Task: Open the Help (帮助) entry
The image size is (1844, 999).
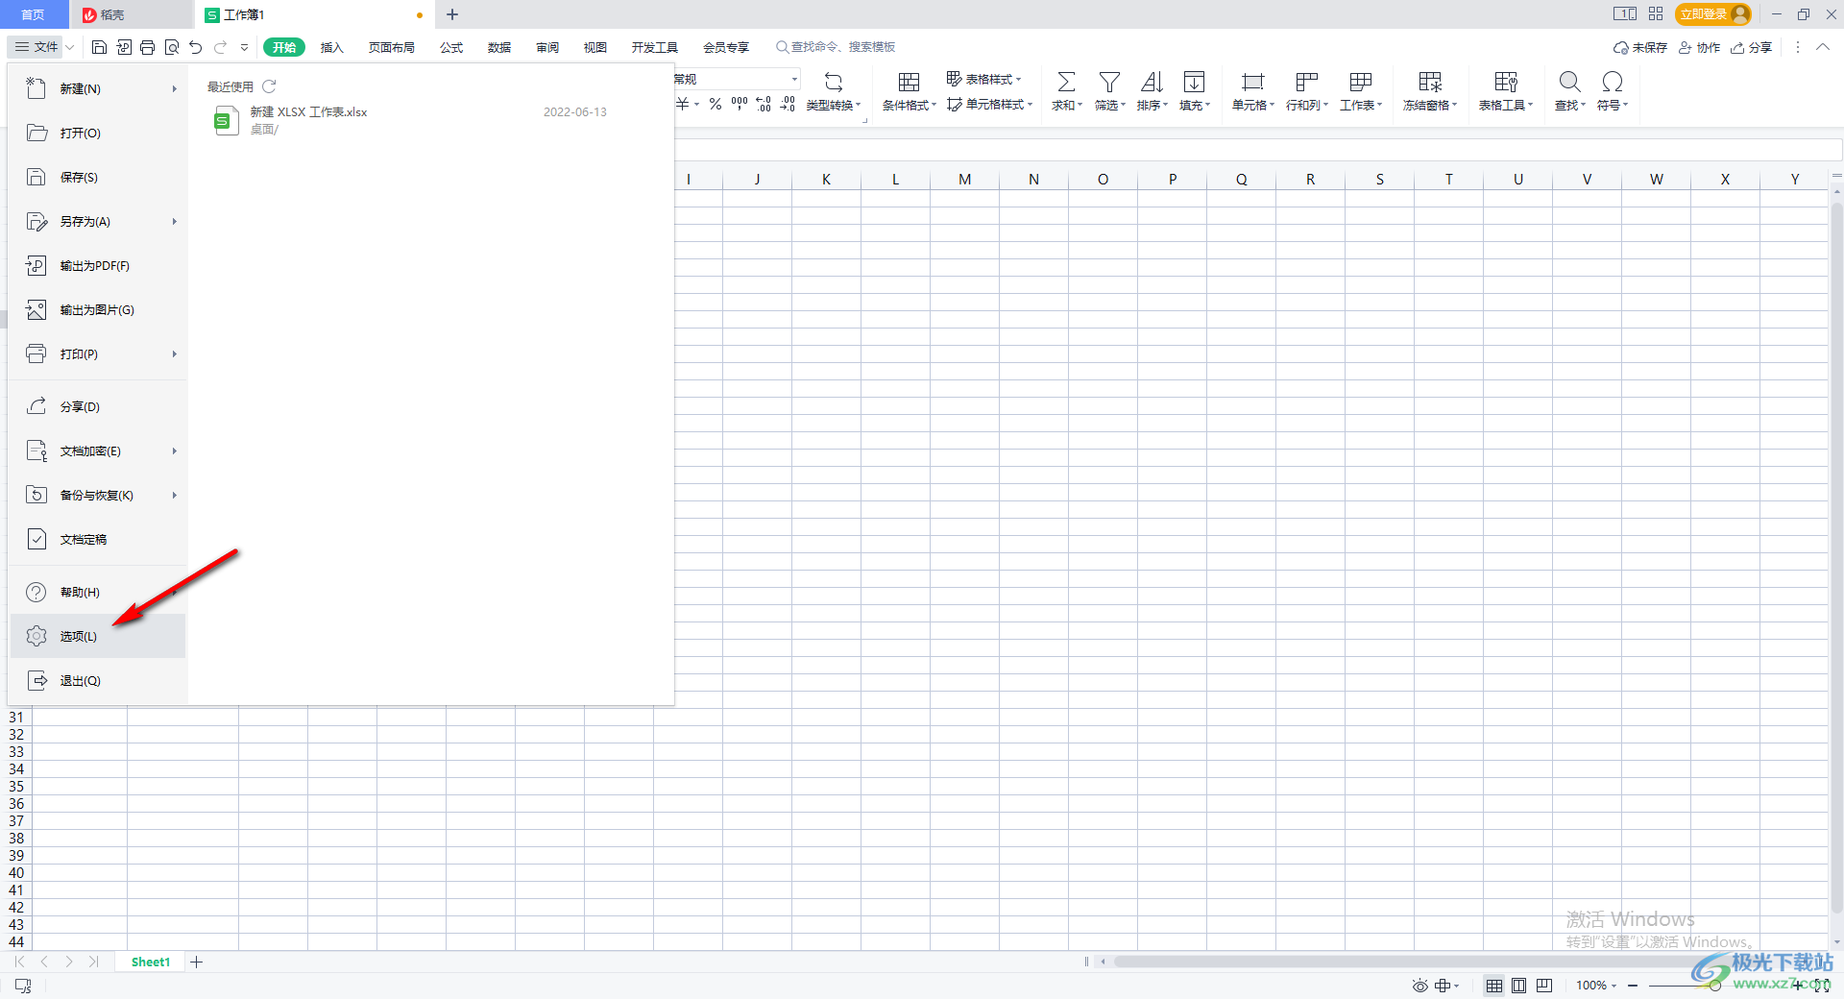Action: click(x=97, y=592)
